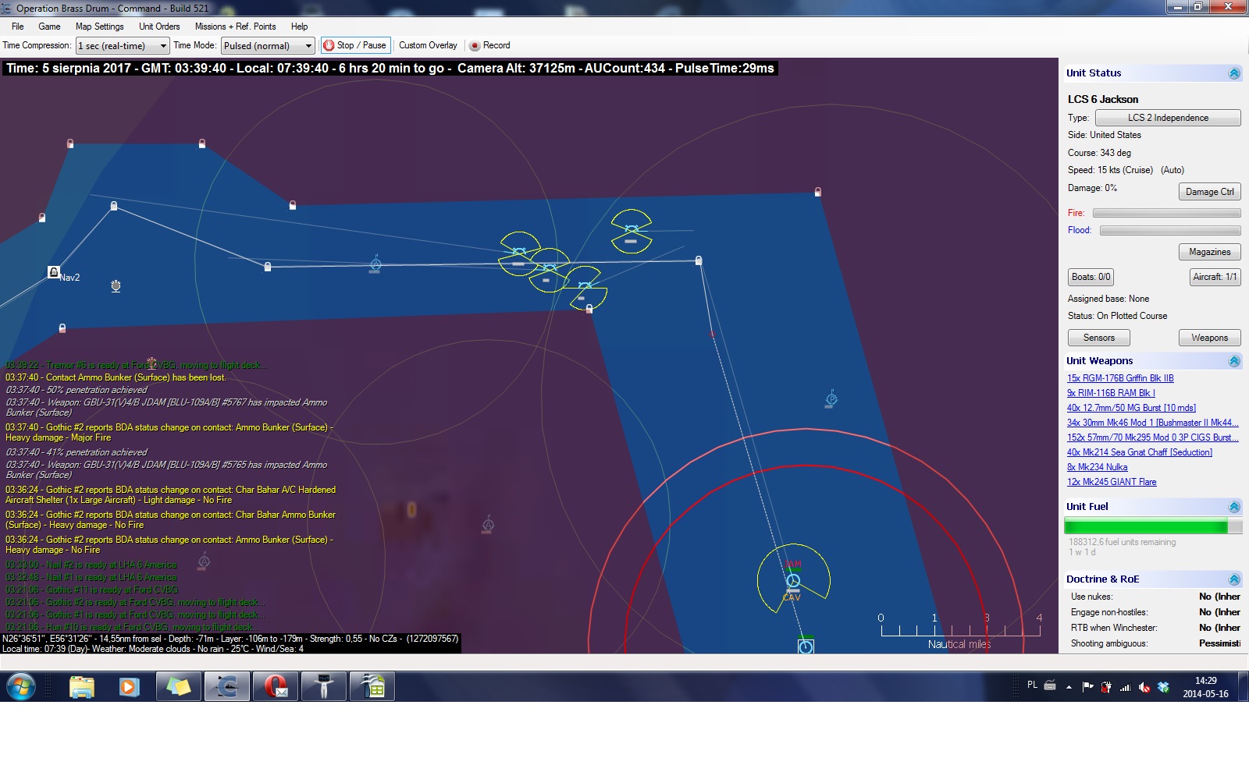Screen dimensions: 1249x758
Task: Click the Record button in the toolbar
Action: point(489,45)
